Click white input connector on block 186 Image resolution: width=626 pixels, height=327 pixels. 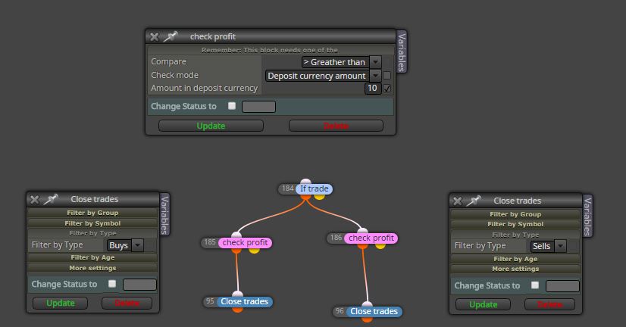362,231
